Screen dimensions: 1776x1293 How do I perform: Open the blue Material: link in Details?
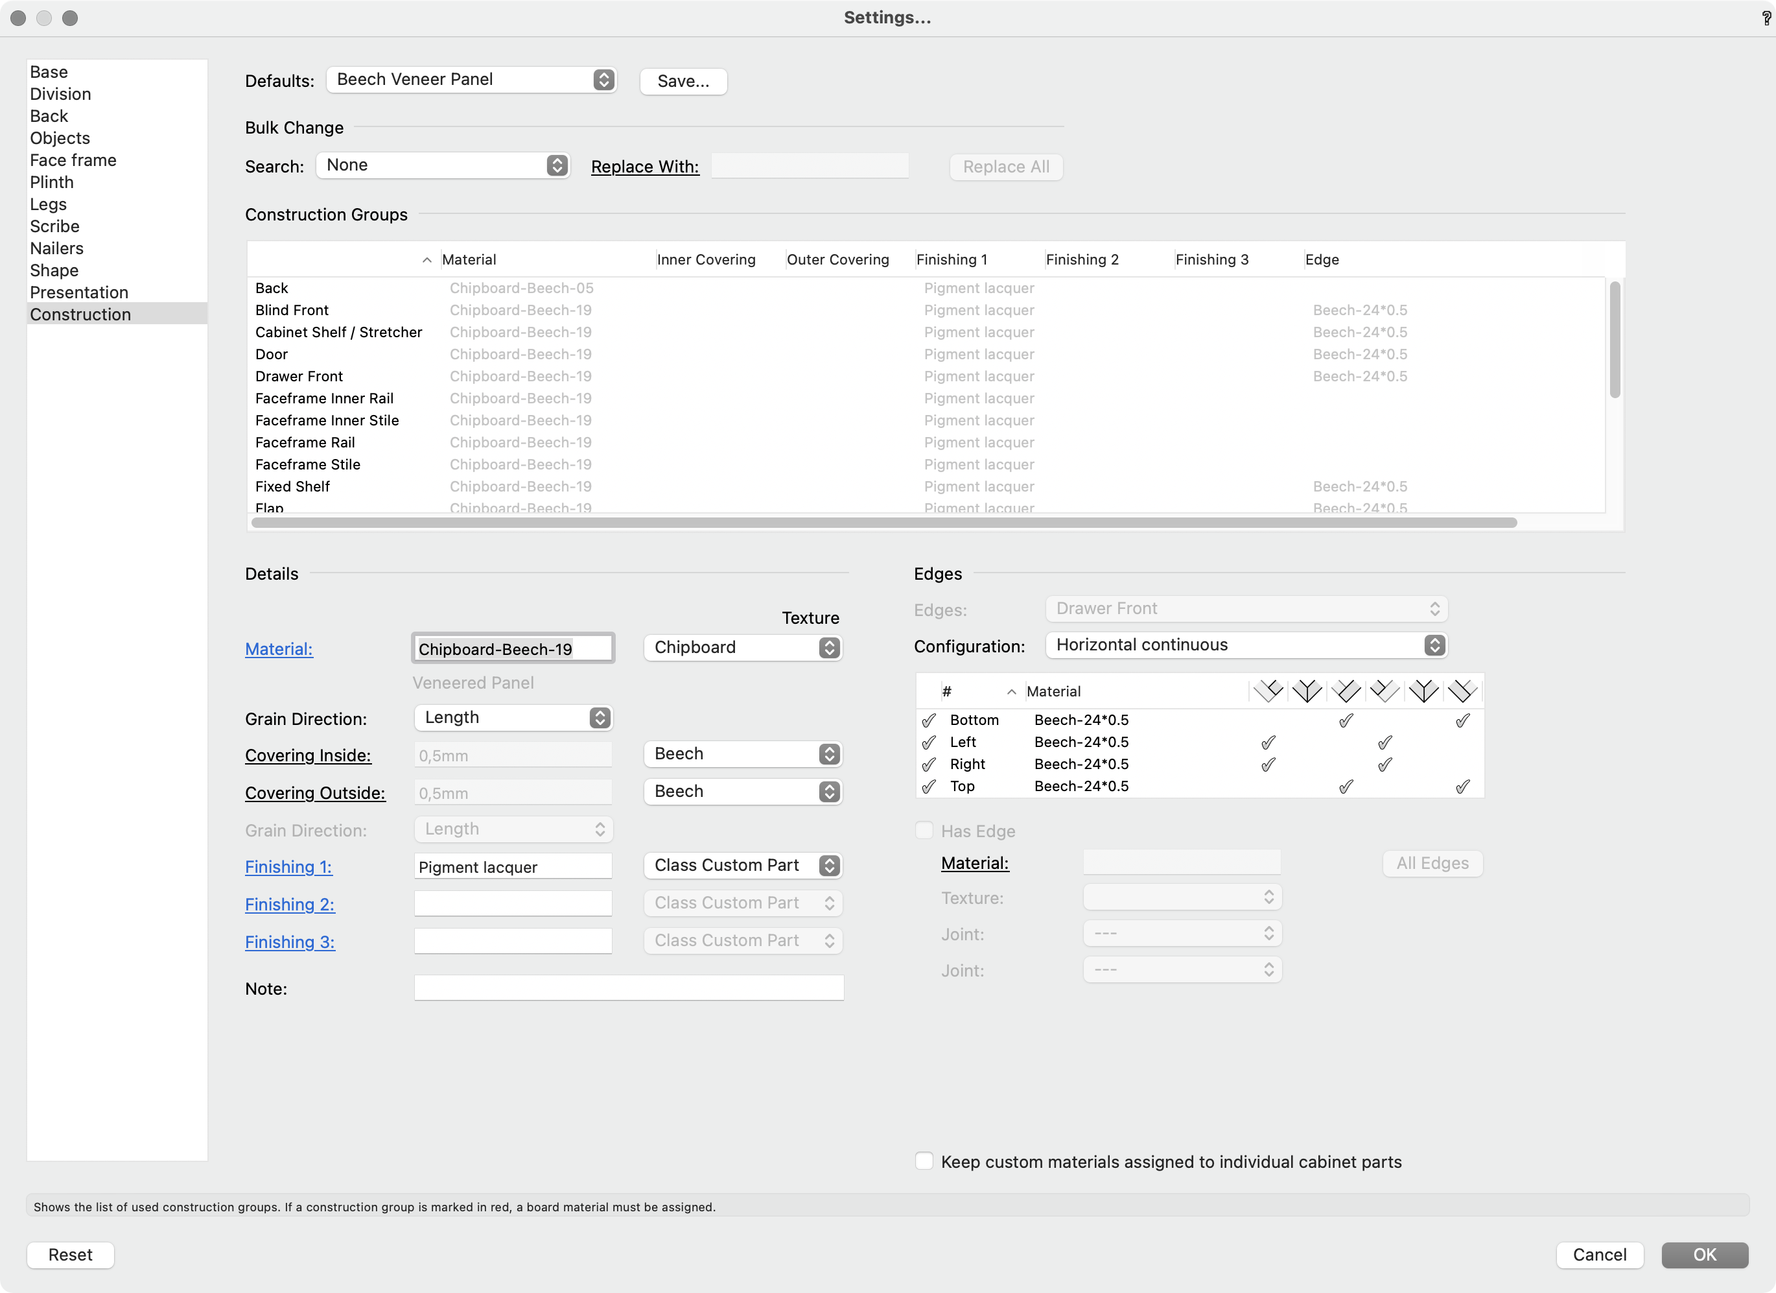(279, 648)
